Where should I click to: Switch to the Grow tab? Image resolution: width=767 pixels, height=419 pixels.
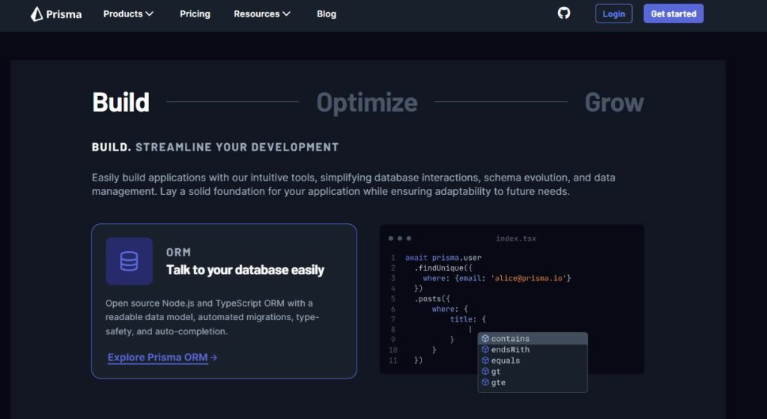614,102
